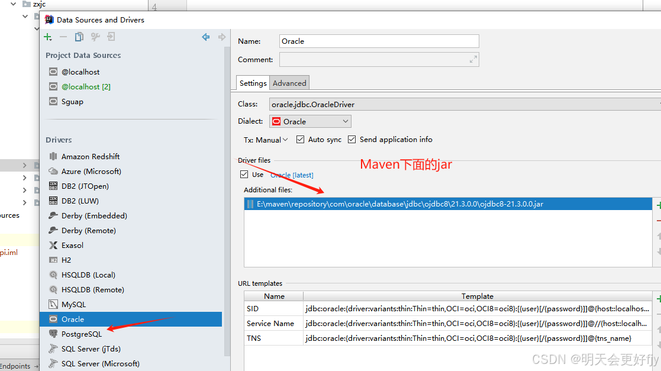Collapse the zxjc project tree node
This screenshot has height=371, width=661.
pos(14,4)
